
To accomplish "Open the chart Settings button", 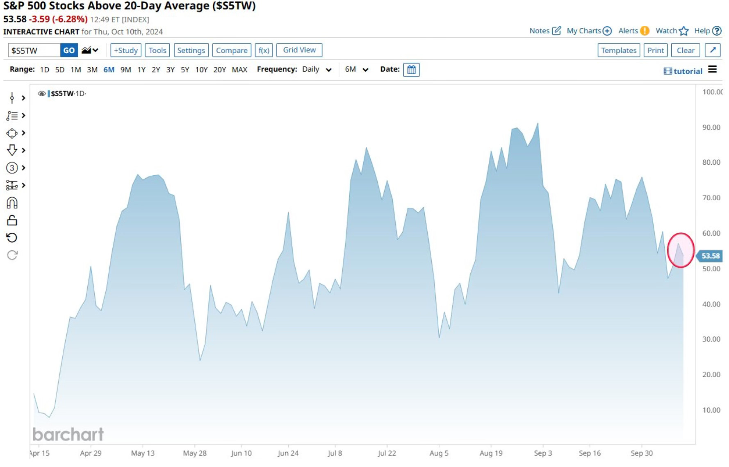I will click(191, 50).
